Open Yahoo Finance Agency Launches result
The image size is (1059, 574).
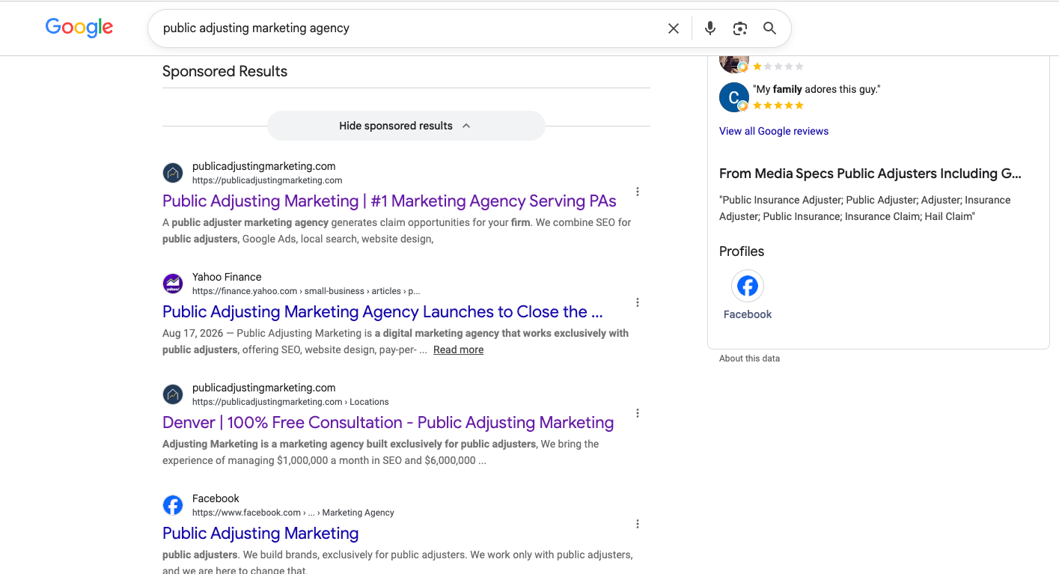pyautogui.click(x=382, y=311)
